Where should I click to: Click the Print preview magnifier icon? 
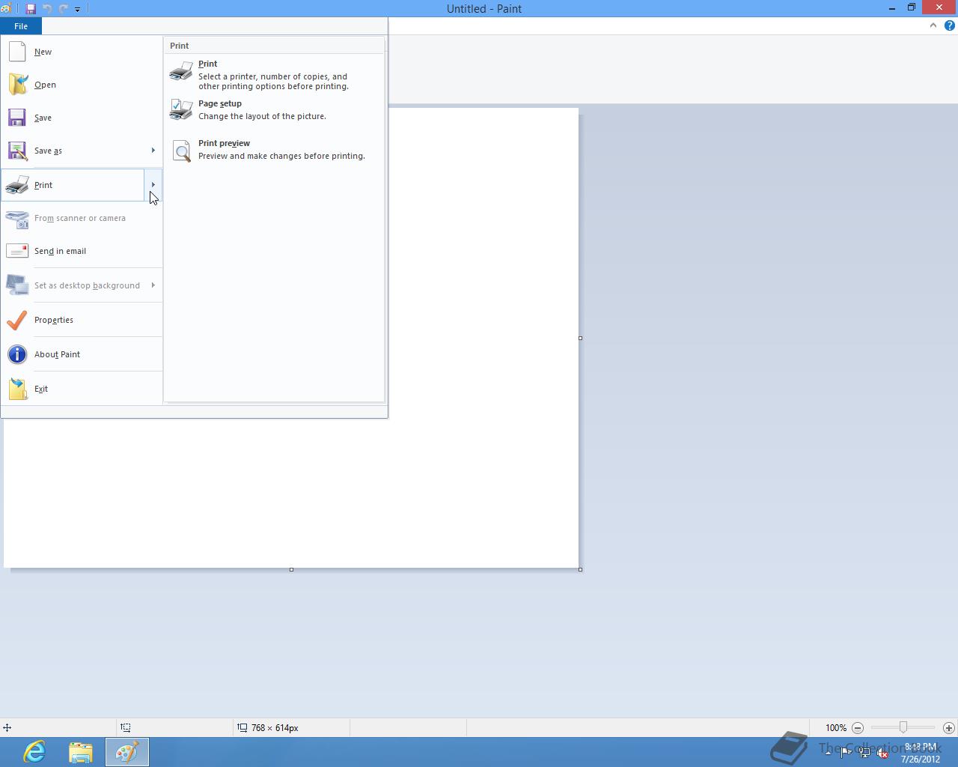point(182,151)
